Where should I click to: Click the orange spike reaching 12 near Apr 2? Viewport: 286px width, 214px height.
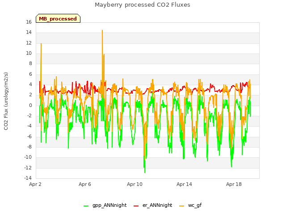[x=41, y=44]
